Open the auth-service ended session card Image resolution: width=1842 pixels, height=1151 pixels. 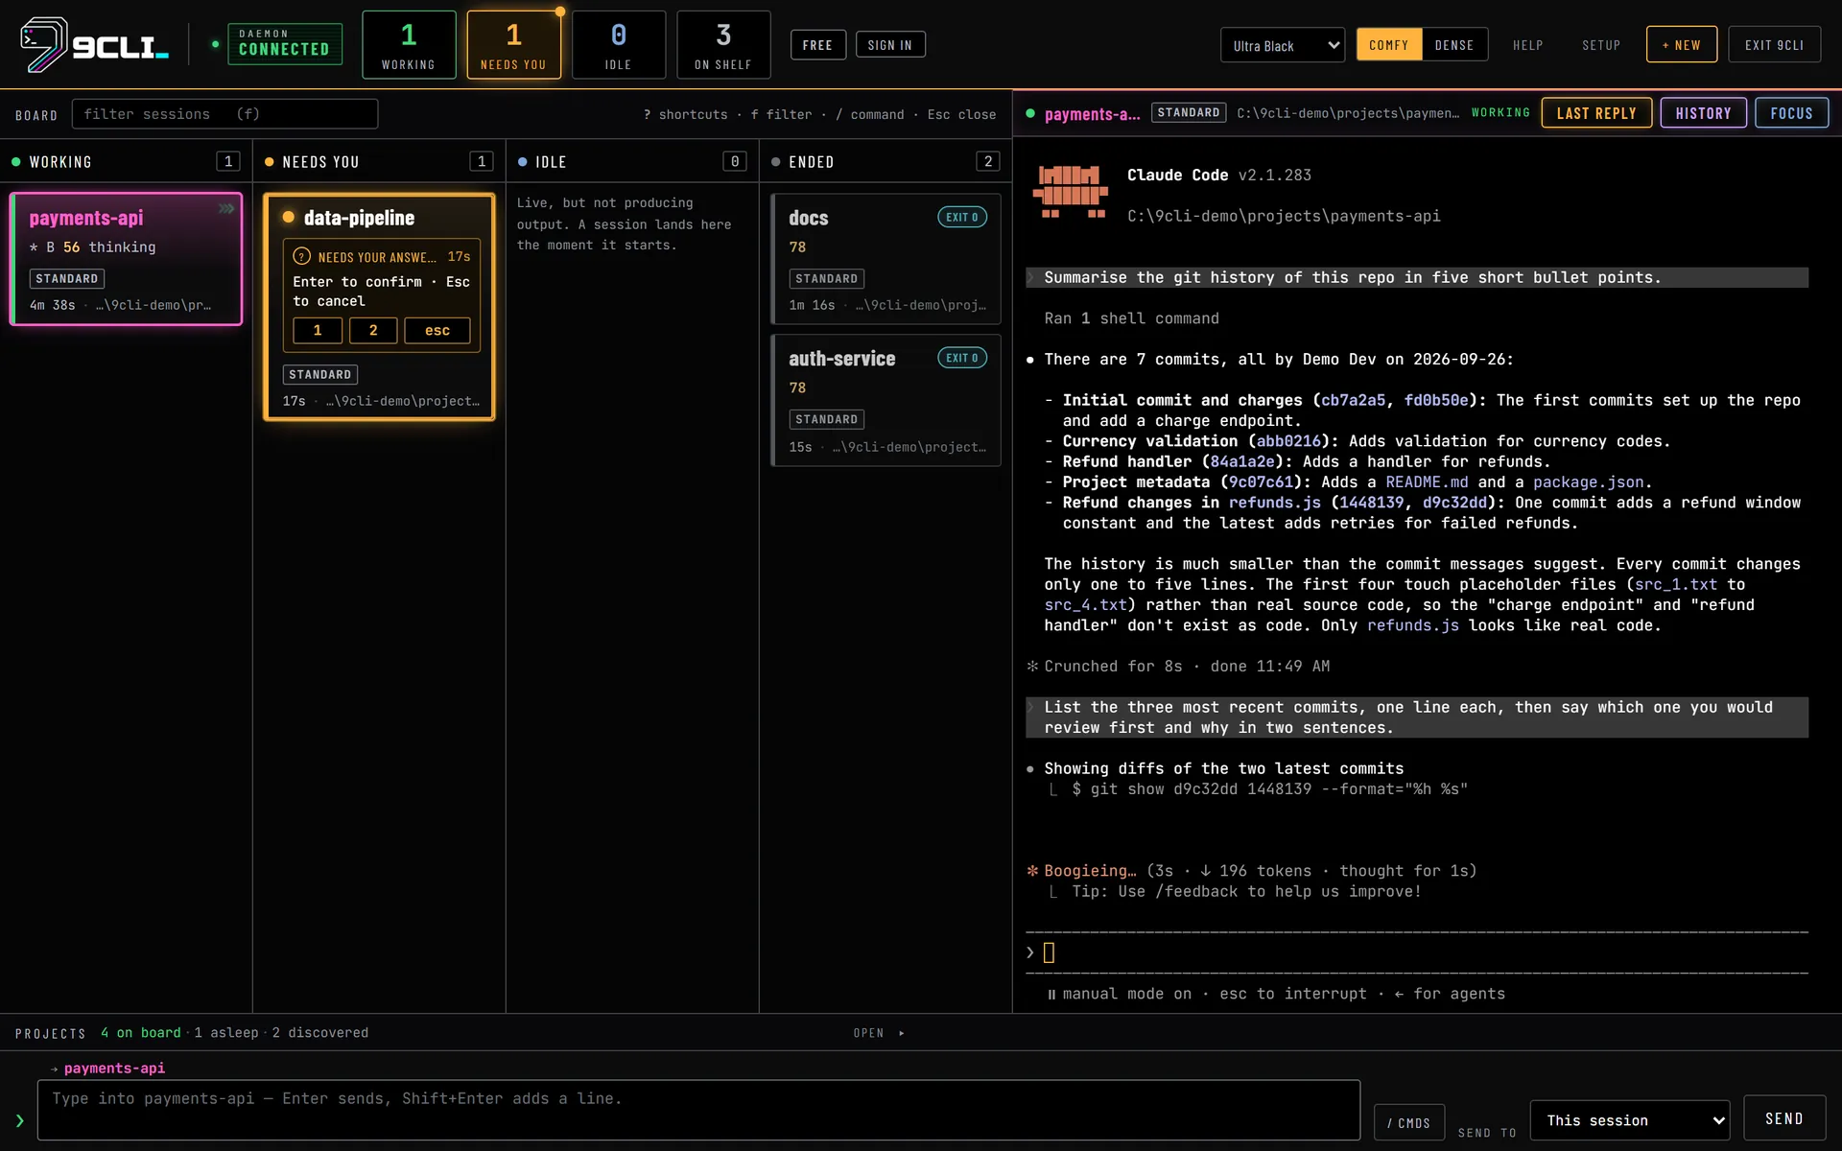886,400
